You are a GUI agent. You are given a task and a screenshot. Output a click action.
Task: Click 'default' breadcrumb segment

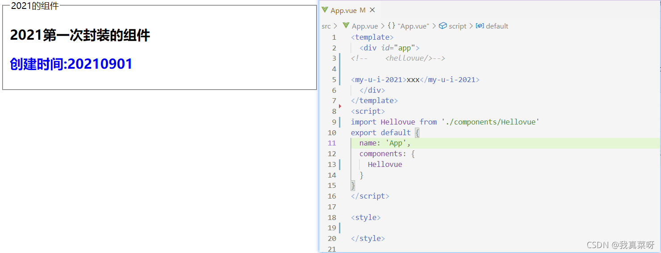pyautogui.click(x=492, y=26)
